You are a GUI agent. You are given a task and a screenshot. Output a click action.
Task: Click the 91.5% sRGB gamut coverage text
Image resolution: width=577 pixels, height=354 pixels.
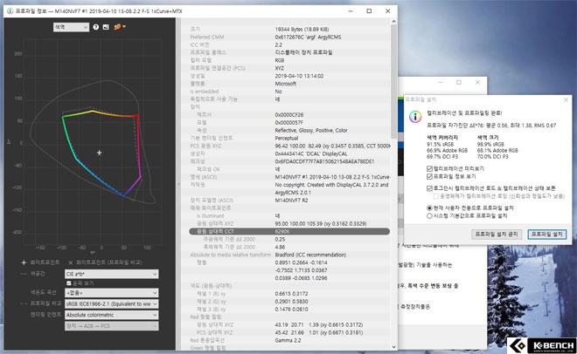click(440, 145)
